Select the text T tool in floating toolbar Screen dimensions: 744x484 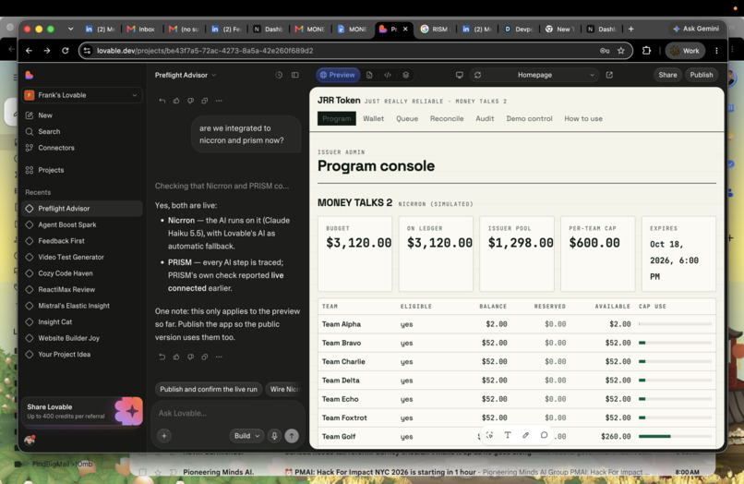[508, 435]
